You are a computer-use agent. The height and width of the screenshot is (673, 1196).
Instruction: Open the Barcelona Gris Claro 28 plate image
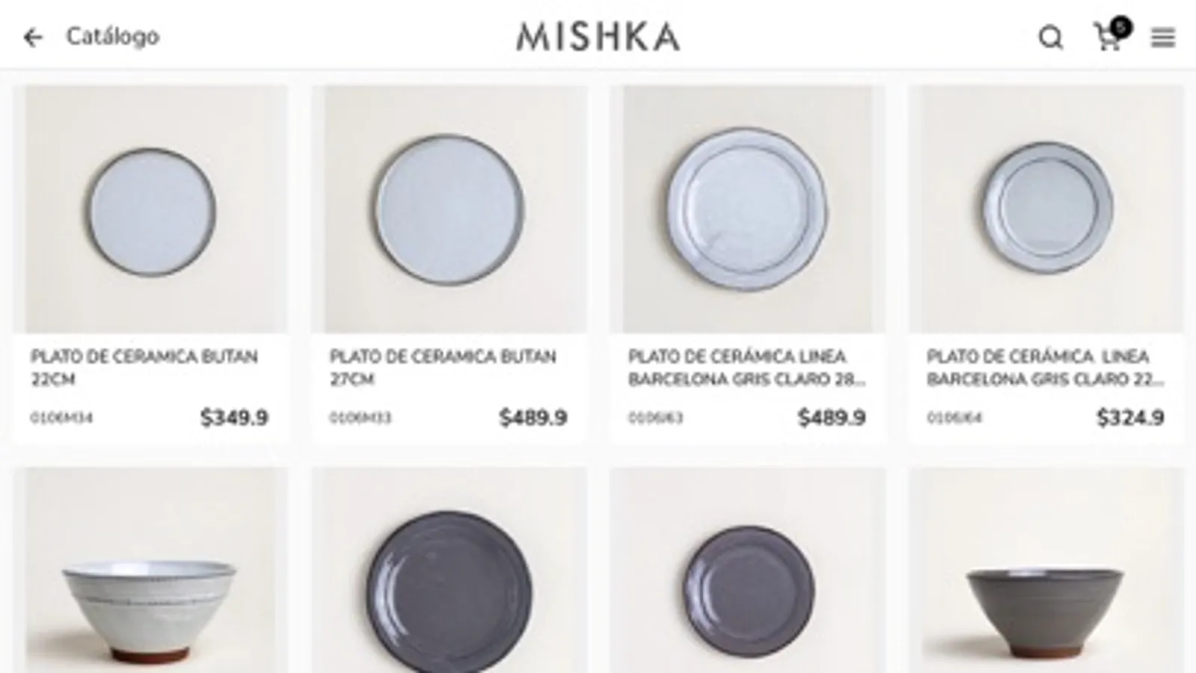(748, 209)
